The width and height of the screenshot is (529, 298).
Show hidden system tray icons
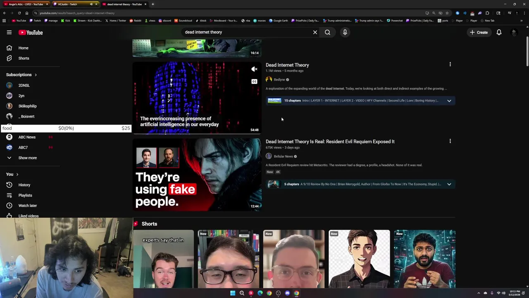click(479, 293)
